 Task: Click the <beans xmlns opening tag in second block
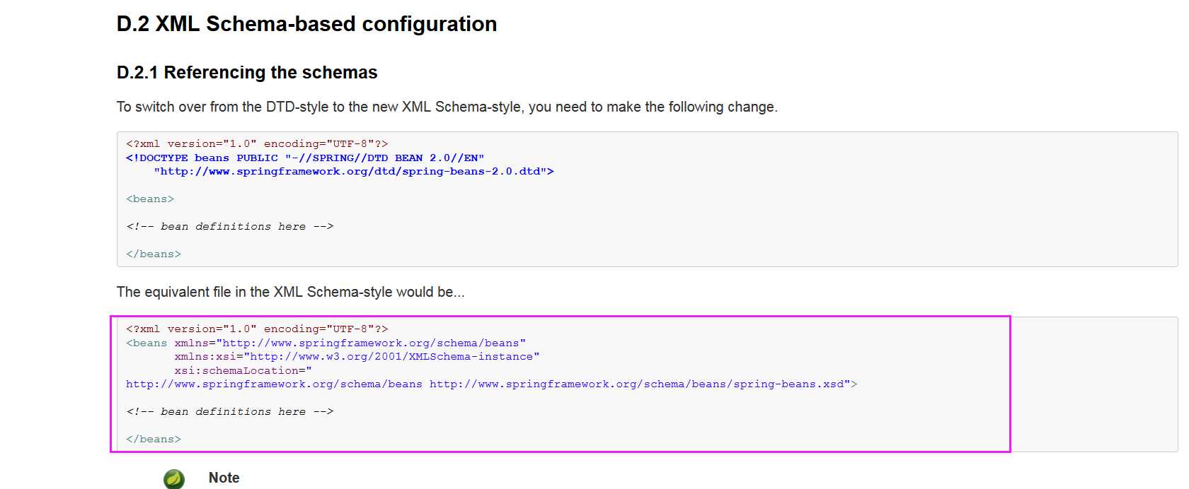[x=147, y=343]
